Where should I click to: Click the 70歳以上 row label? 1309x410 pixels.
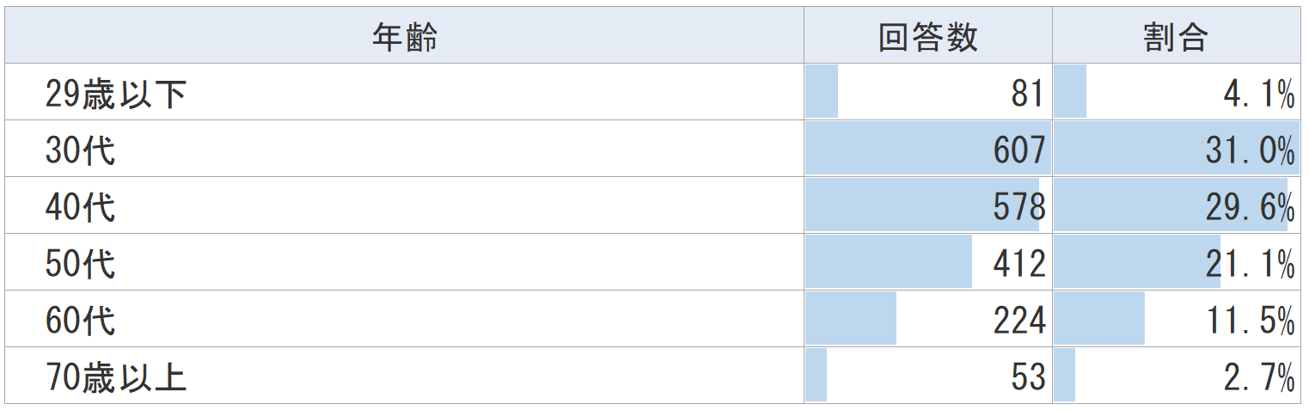(115, 376)
